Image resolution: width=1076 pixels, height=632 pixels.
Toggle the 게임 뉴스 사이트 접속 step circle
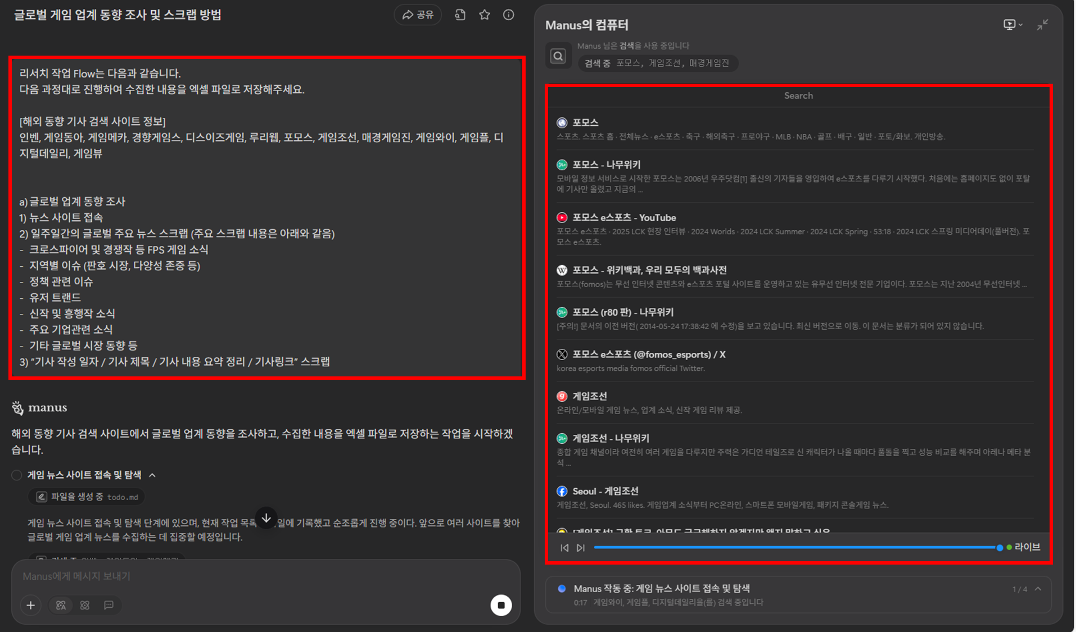17,475
